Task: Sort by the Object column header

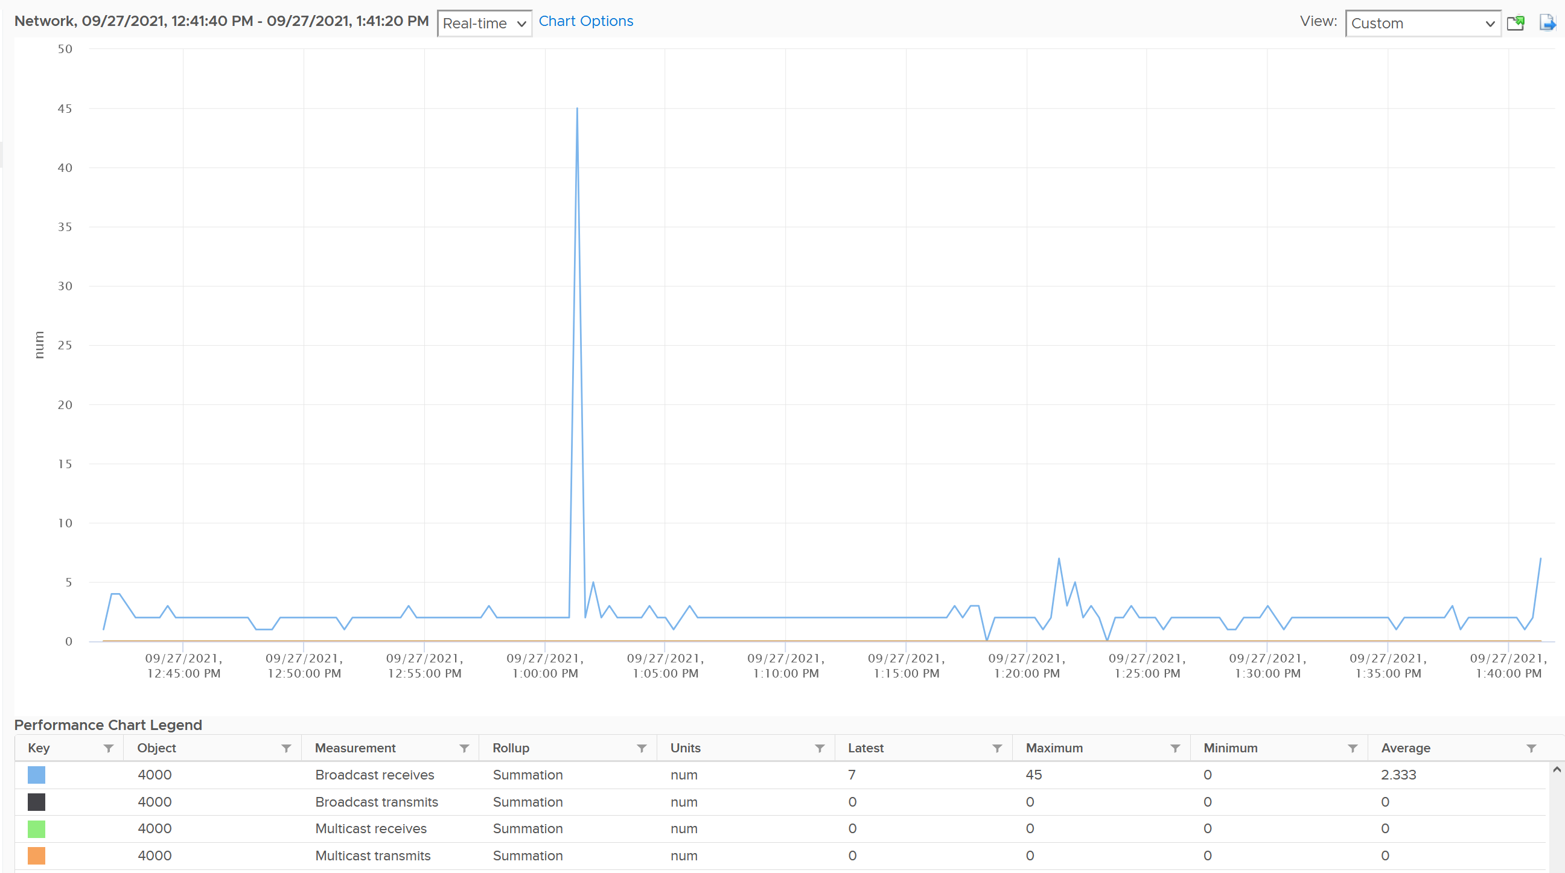Action: [x=157, y=748]
